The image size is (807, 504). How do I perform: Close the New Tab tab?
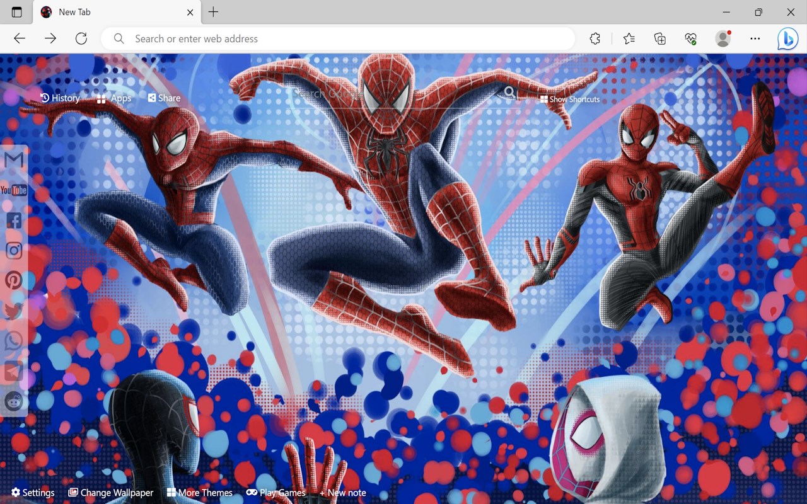coord(190,12)
